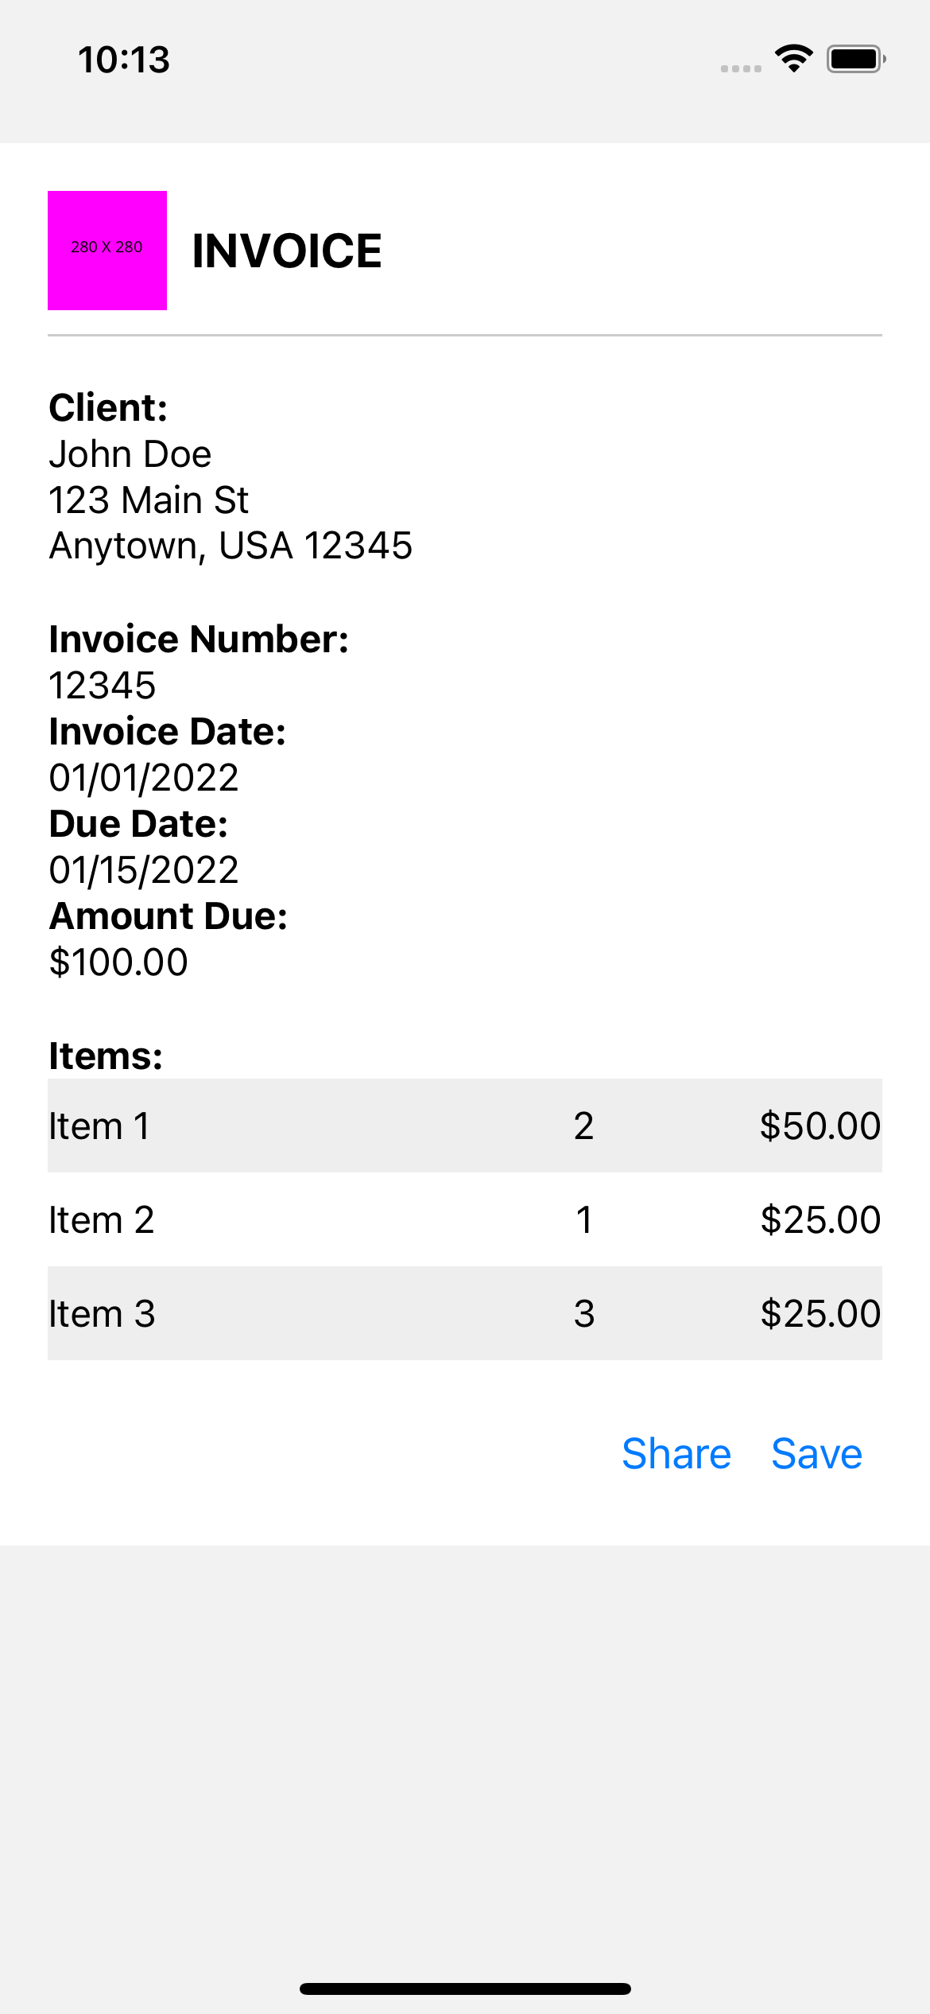Tap invoice number 12345
The height and width of the screenshot is (2014, 930).
click(102, 684)
